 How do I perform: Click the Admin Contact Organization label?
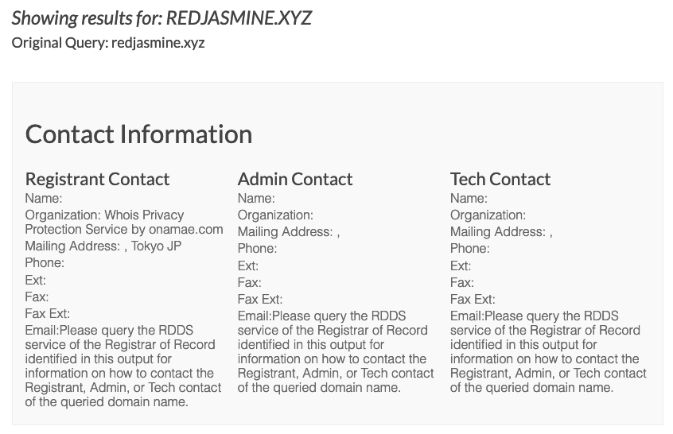(275, 215)
